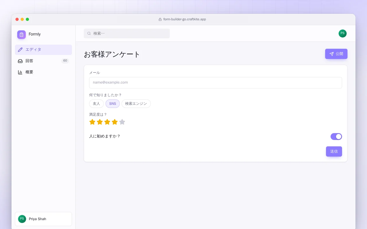Image resolution: width=367 pixels, height=229 pixels.
Task: Click the 人に勧めますか question text
Action: coord(105,136)
